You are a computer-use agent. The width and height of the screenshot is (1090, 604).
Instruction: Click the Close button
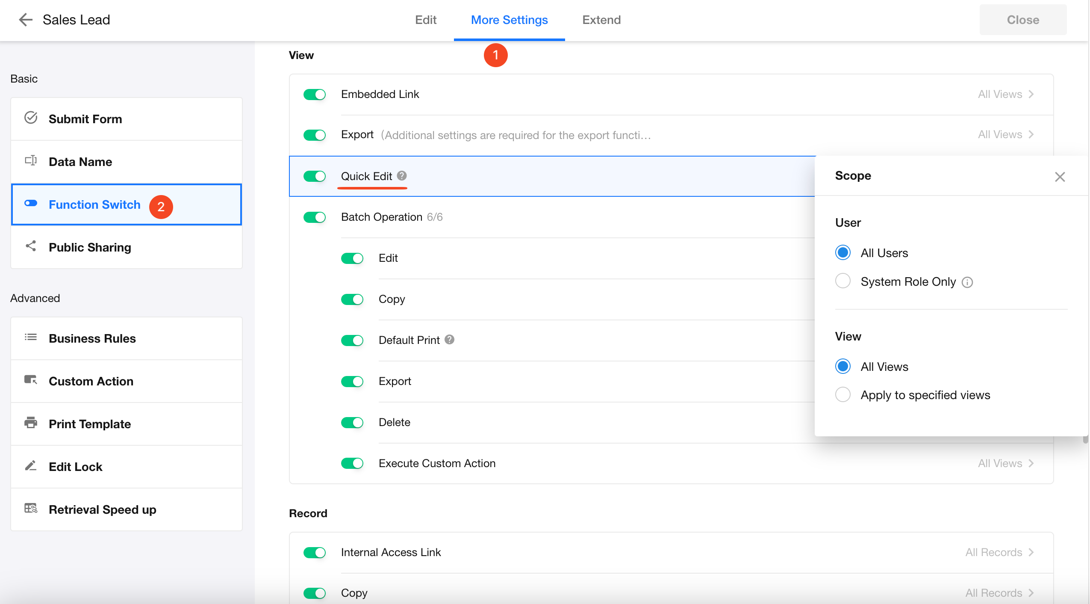pos(1023,20)
